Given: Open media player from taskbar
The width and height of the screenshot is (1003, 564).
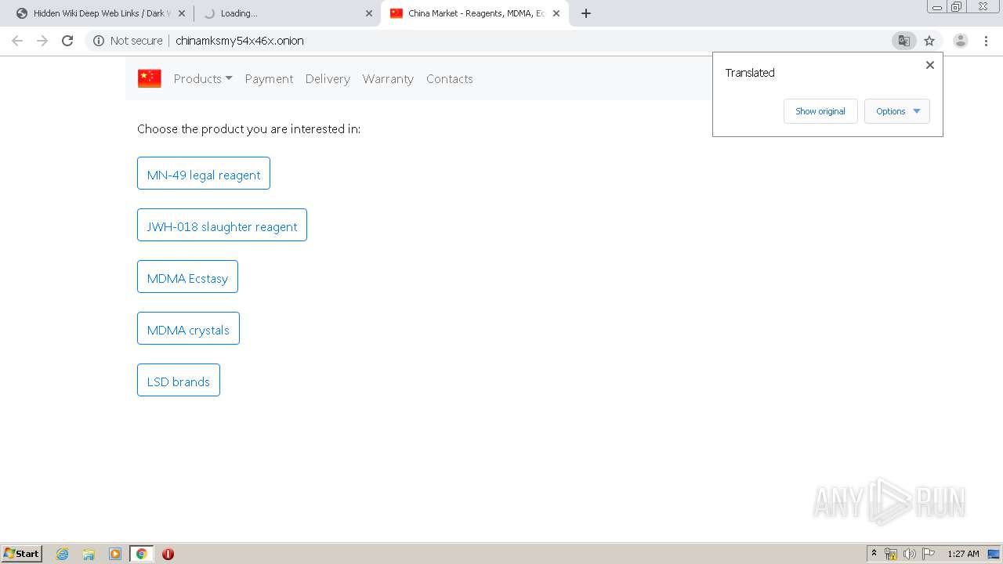Looking at the screenshot, I should click(x=115, y=554).
